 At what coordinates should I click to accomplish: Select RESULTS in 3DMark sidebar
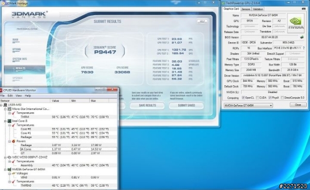25,70
